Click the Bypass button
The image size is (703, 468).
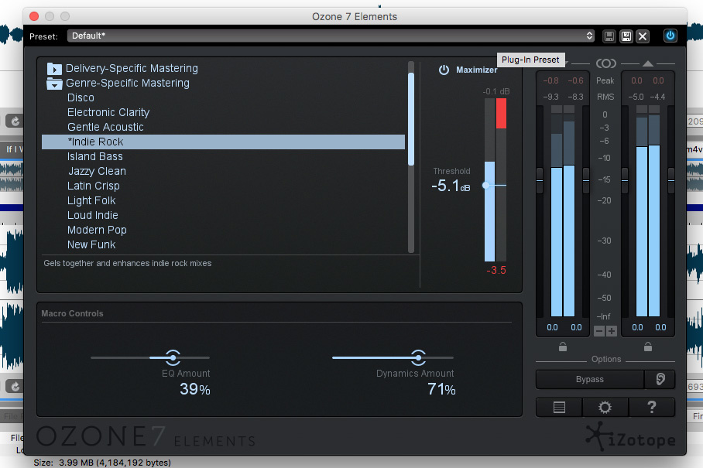tap(589, 379)
